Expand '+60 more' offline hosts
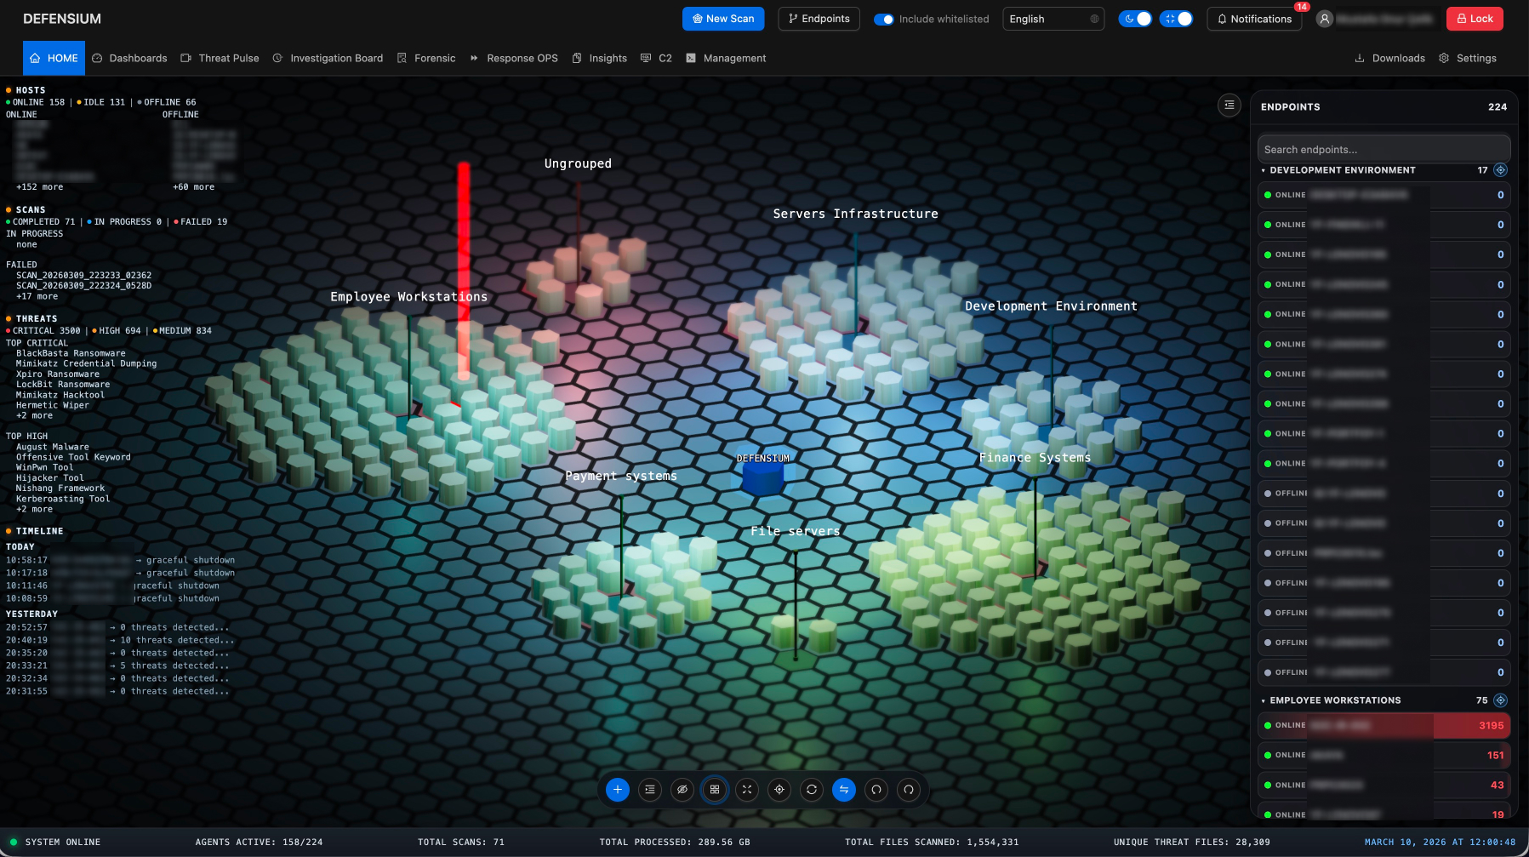The width and height of the screenshot is (1529, 857). pos(193,187)
